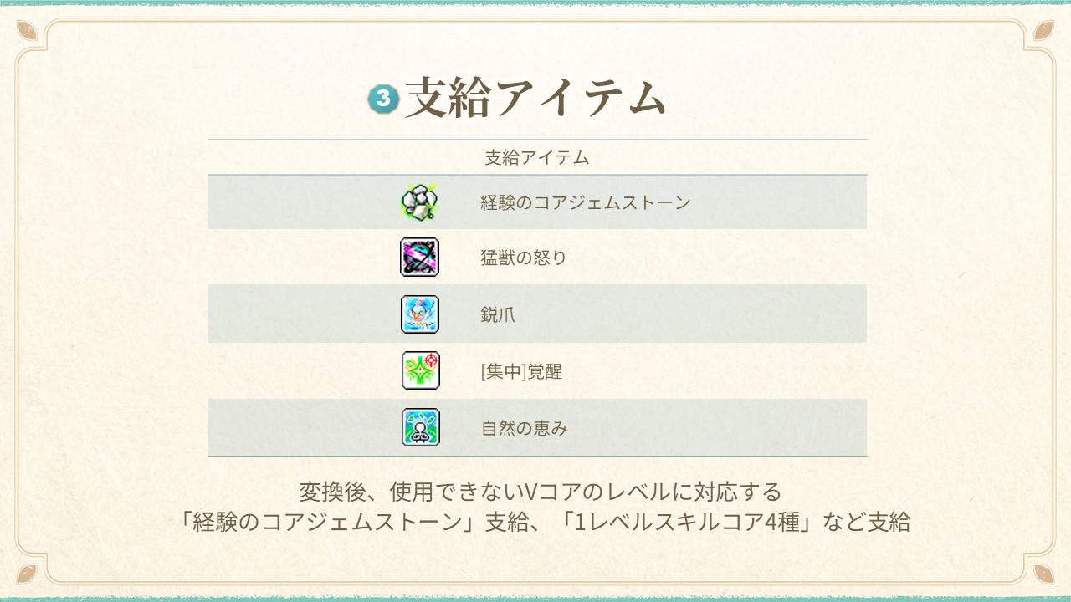Screen dimensions: 1071x602
Task: Click the [集中]覚醒 item name
Action: [521, 372]
